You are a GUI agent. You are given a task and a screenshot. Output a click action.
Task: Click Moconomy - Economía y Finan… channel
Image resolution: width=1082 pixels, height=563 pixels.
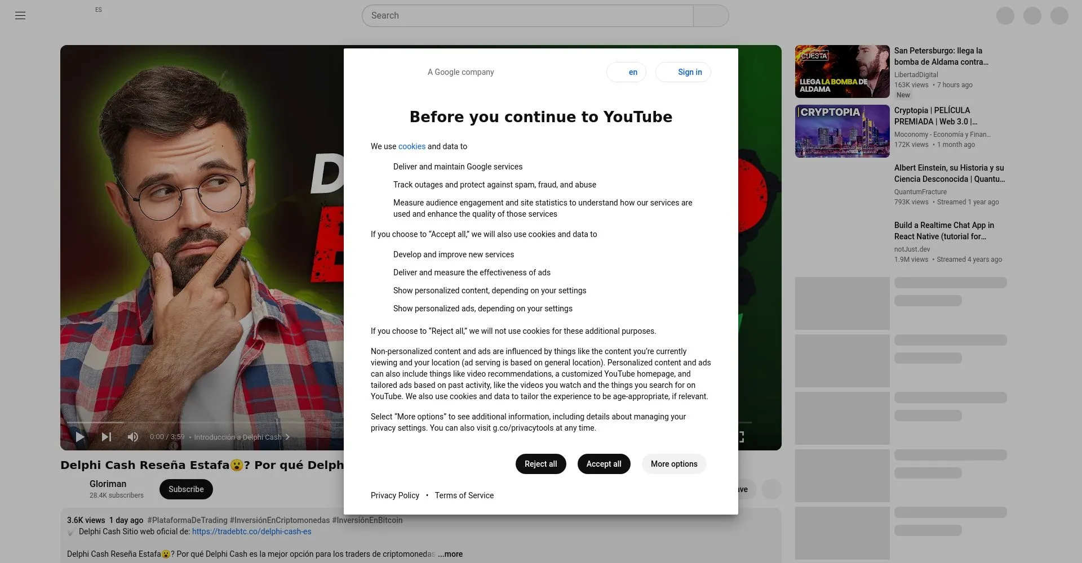tap(942, 135)
